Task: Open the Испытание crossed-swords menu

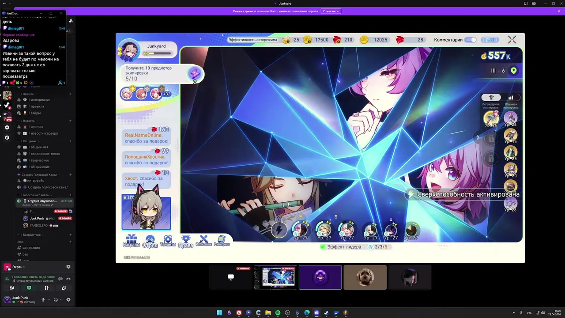Action: (x=203, y=241)
